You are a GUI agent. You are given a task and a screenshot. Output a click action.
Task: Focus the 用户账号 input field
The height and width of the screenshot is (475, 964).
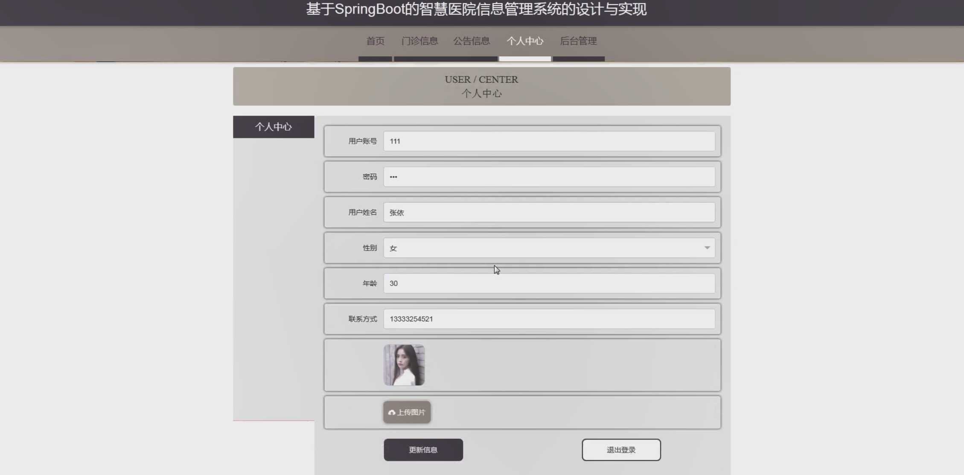(549, 141)
